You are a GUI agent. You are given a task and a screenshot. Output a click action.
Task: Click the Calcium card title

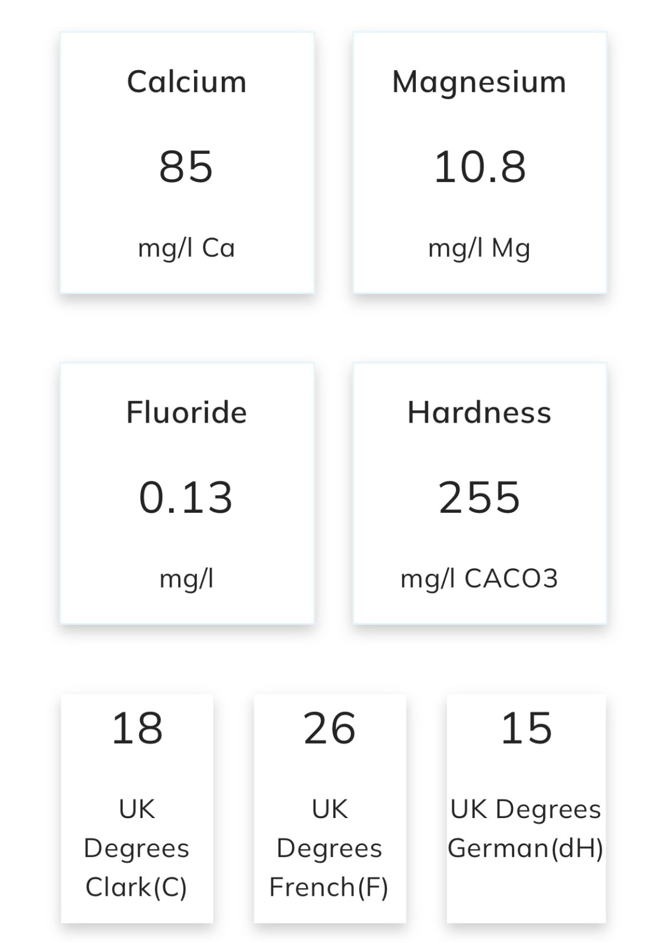click(186, 81)
